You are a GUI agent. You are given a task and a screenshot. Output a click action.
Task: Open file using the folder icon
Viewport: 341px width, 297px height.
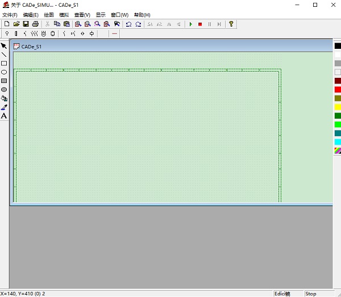coord(16,24)
